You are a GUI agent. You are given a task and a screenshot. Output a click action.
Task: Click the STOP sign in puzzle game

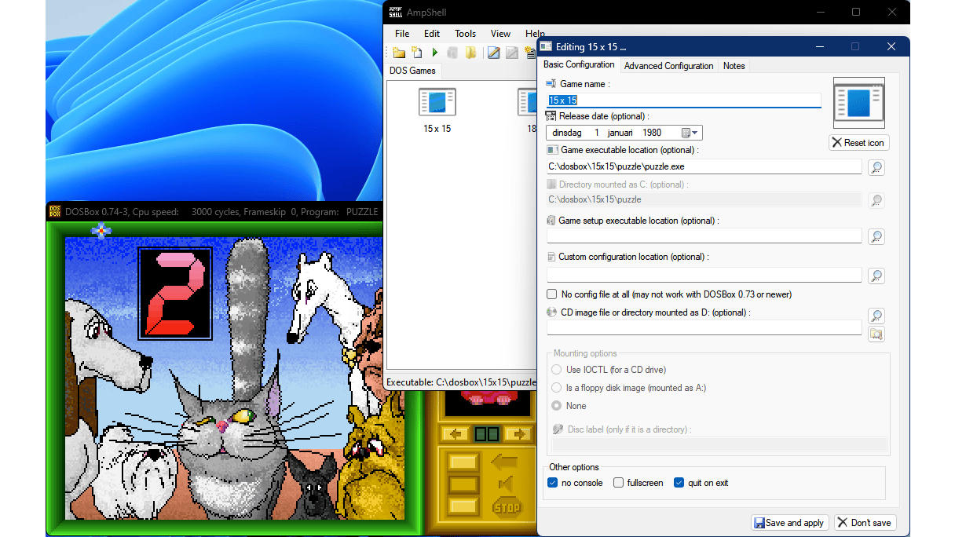click(507, 507)
